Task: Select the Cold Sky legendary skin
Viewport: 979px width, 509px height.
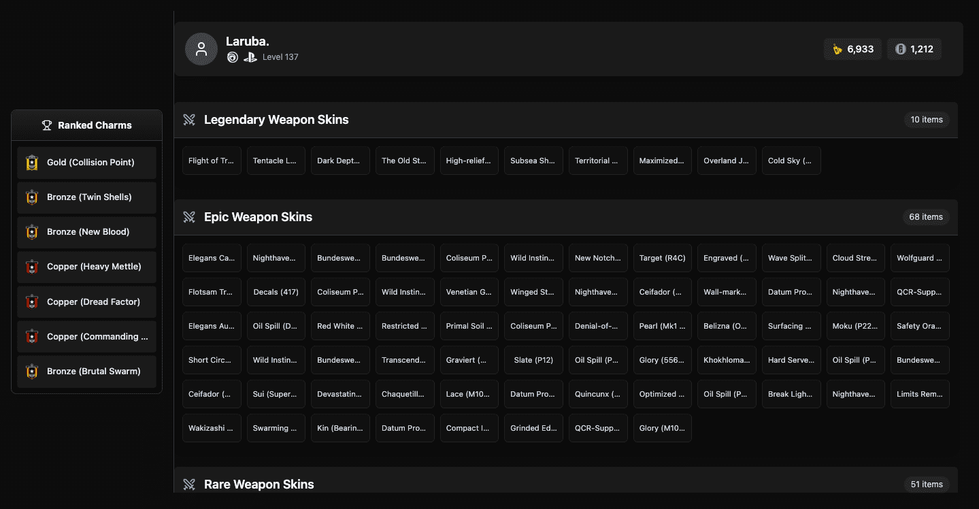Action: click(791, 161)
